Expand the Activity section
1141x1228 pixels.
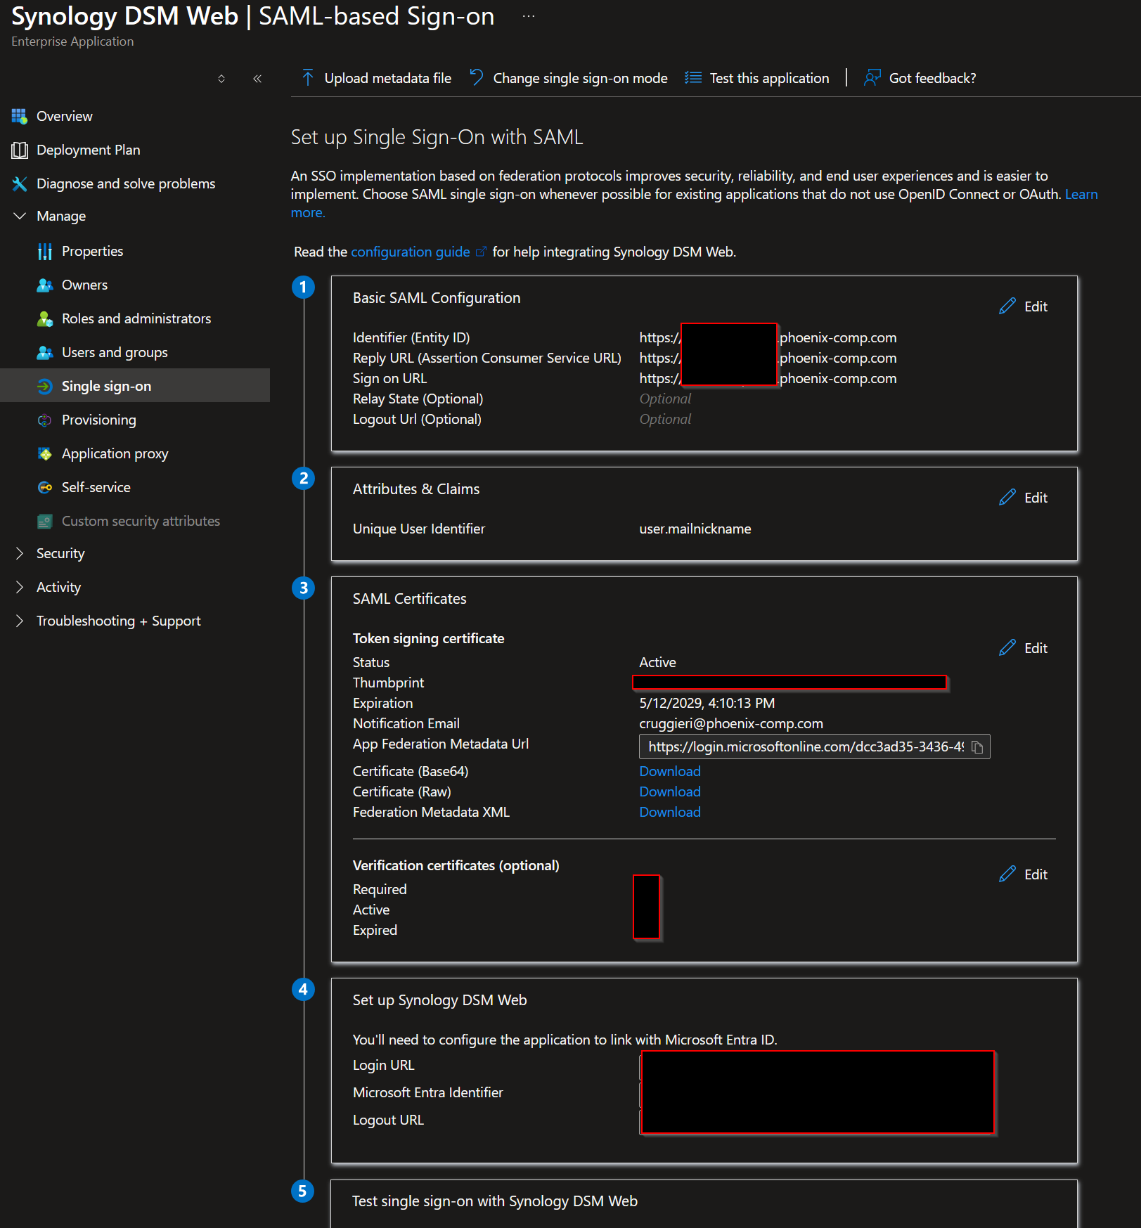click(20, 587)
